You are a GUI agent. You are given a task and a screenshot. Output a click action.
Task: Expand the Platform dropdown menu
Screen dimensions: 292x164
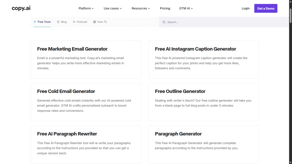point(86,8)
